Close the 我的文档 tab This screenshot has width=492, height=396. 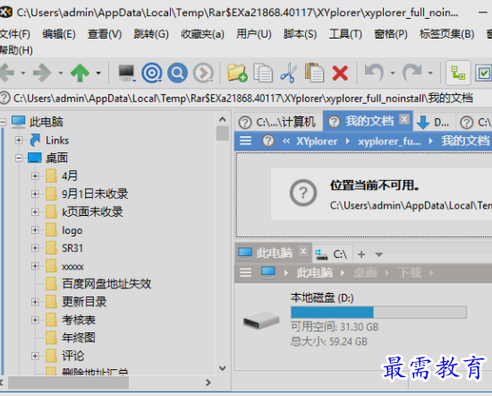coord(404,119)
